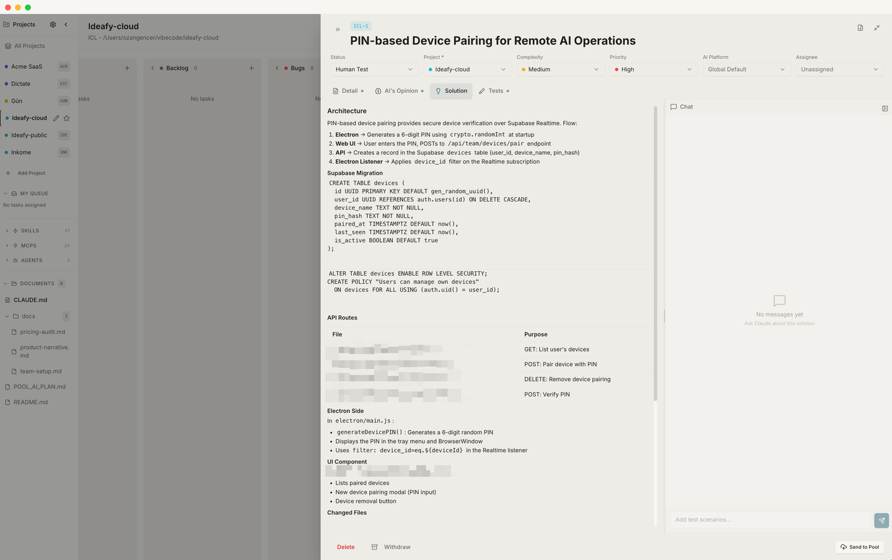Click the double-chevron icon beside ICL-1

click(338, 29)
